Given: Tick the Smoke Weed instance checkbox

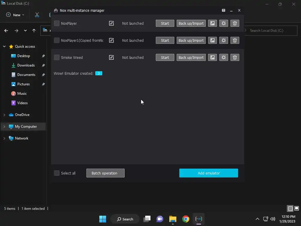Looking at the screenshot, I should coord(57,57).
